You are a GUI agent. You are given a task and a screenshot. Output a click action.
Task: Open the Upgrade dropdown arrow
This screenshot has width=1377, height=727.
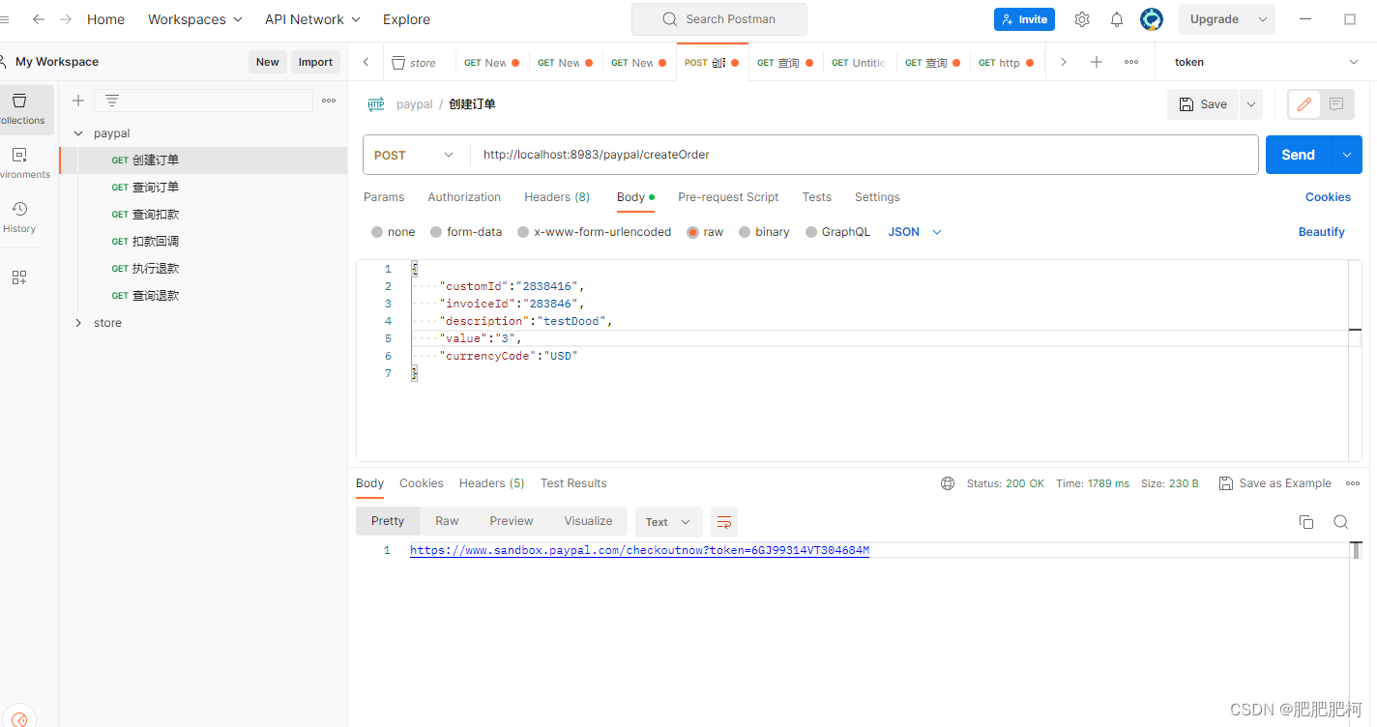coord(1262,19)
